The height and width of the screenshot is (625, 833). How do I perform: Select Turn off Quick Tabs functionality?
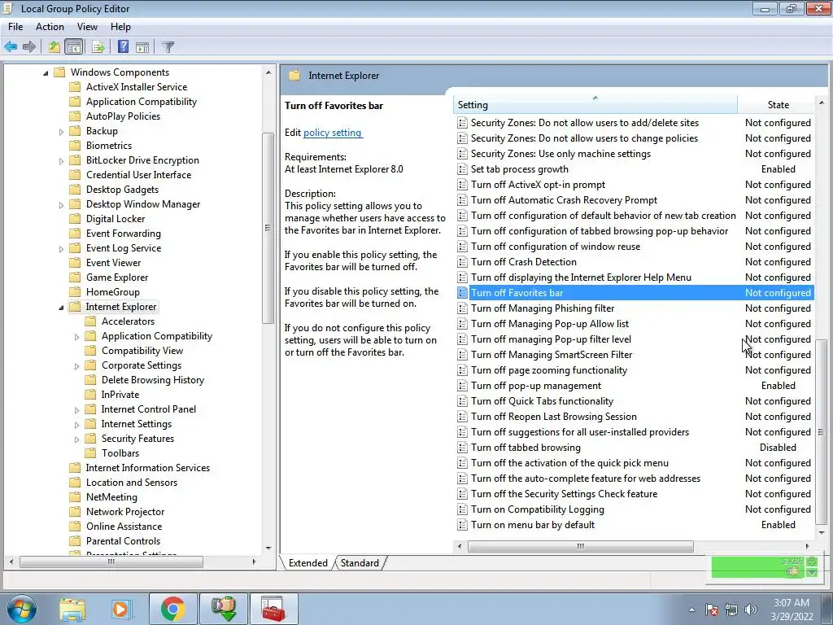click(635, 401)
